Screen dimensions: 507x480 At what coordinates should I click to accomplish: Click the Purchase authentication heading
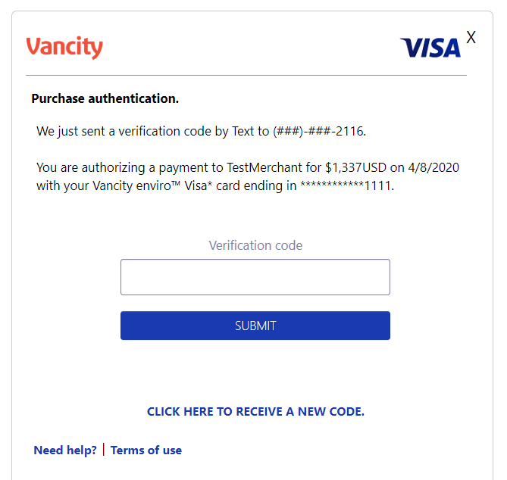click(x=105, y=98)
